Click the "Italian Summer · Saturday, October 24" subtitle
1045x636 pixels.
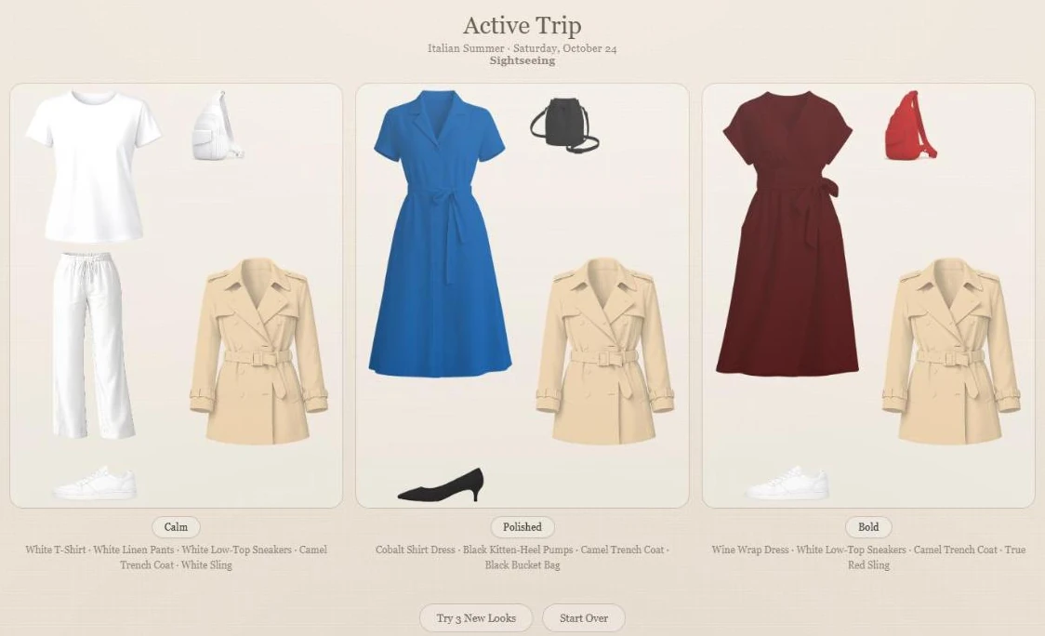pyautogui.click(x=522, y=48)
